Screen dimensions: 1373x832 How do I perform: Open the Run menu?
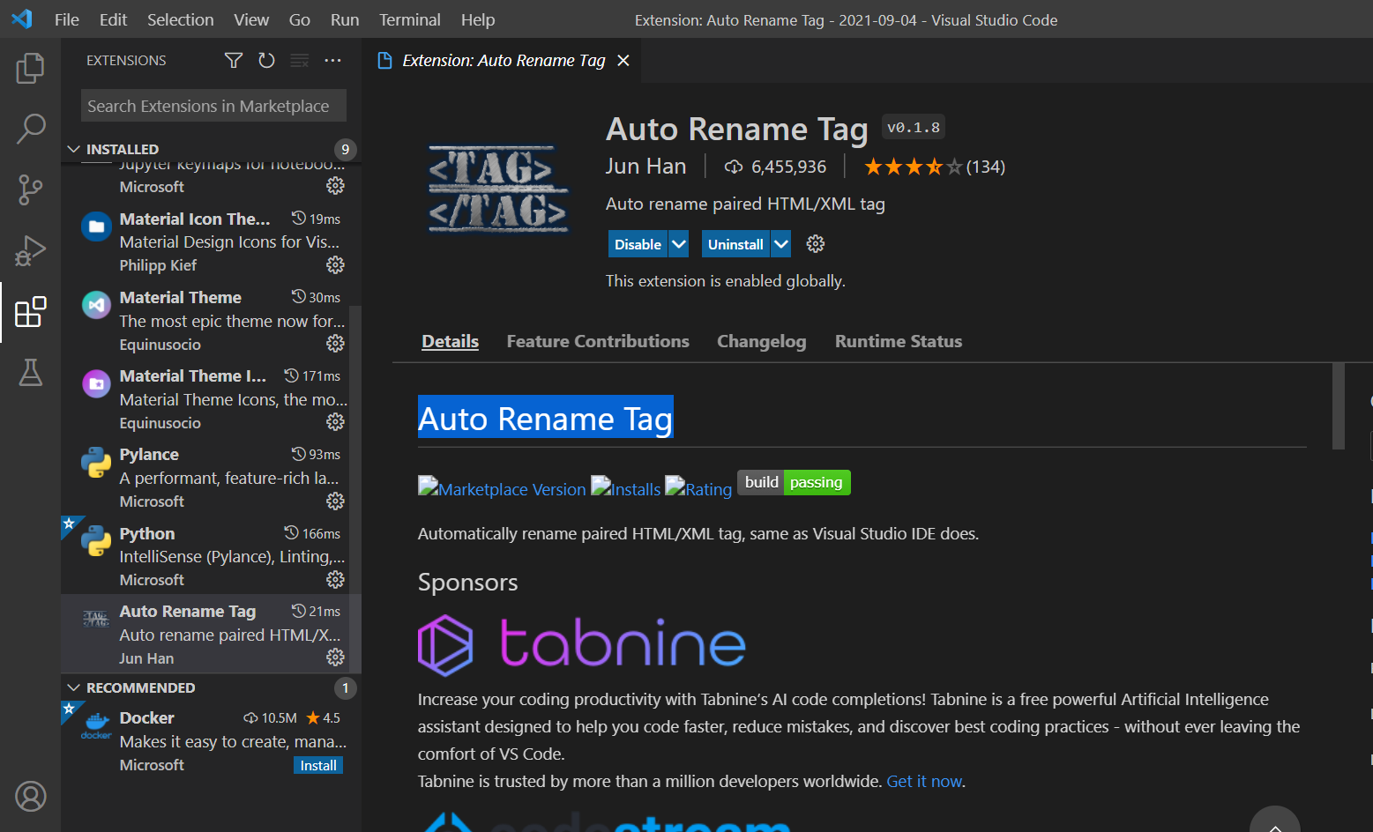coord(345,19)
